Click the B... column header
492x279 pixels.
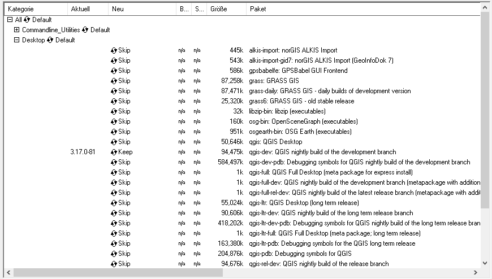click(184, 9)
